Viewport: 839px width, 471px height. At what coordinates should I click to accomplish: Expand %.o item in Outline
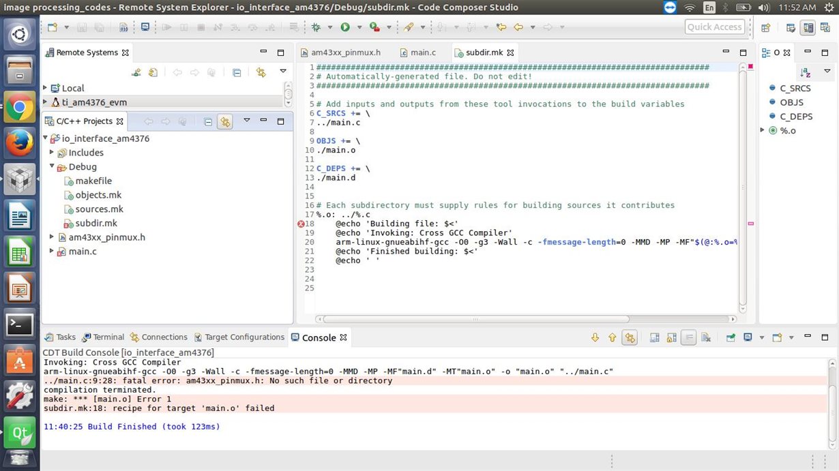[x=763, y=130]
